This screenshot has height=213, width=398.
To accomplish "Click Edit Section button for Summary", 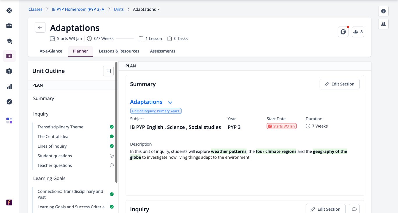I will coord(339,84).
